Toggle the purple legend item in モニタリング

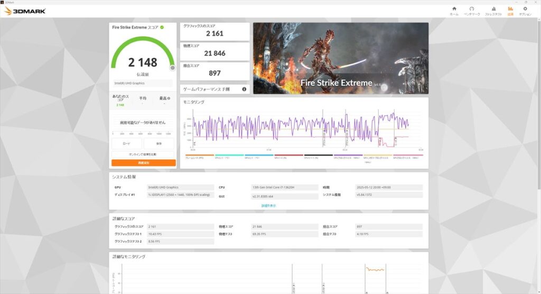(348, 157)
